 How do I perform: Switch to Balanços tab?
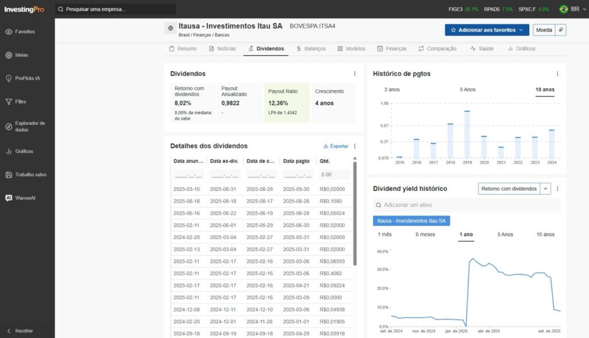[311, 49]
